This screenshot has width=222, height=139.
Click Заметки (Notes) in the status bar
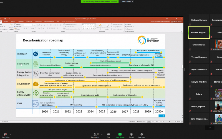pyautogui.click(x=132, y=121)
